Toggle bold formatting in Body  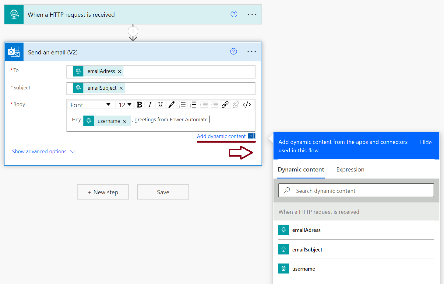pos(139,105)
